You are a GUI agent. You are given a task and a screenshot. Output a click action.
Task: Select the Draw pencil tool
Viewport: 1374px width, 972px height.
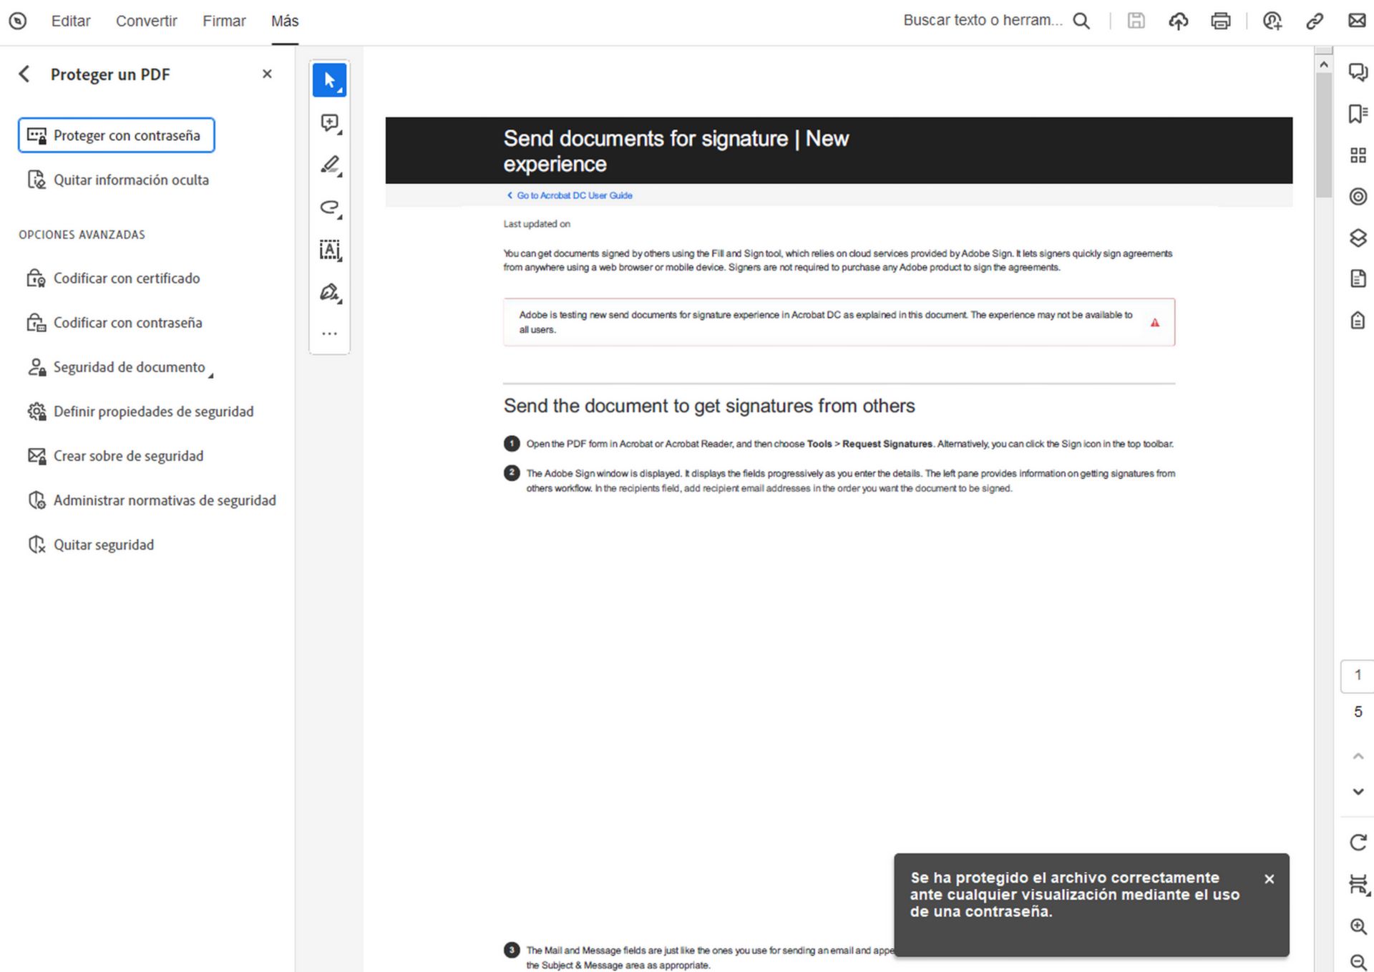pos(328,165)
